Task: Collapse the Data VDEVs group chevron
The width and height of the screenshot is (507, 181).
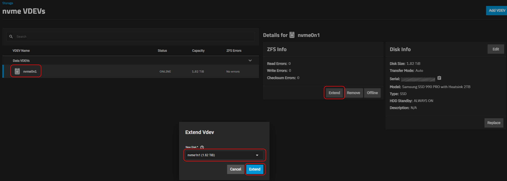Action: tap(250, 60)
